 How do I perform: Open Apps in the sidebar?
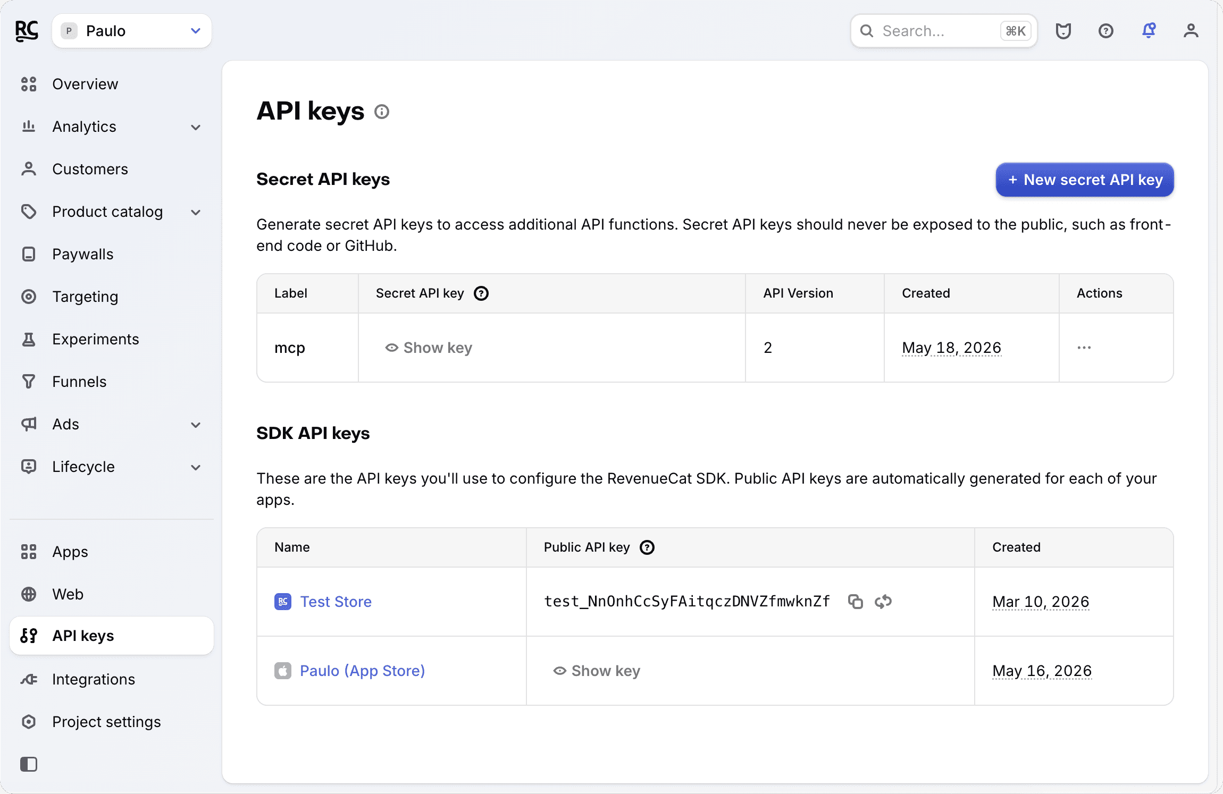pos(112,552)
